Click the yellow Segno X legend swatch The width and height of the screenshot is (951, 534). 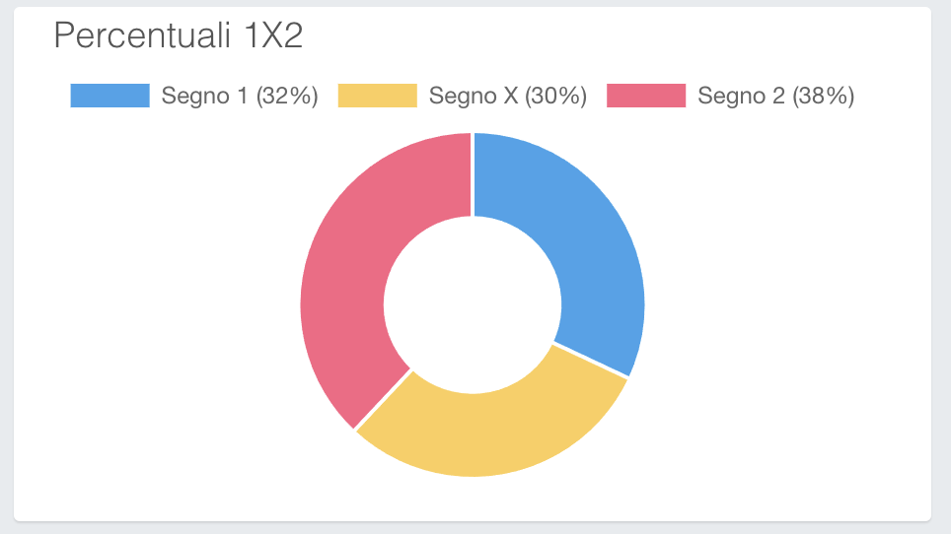point(377,96)
